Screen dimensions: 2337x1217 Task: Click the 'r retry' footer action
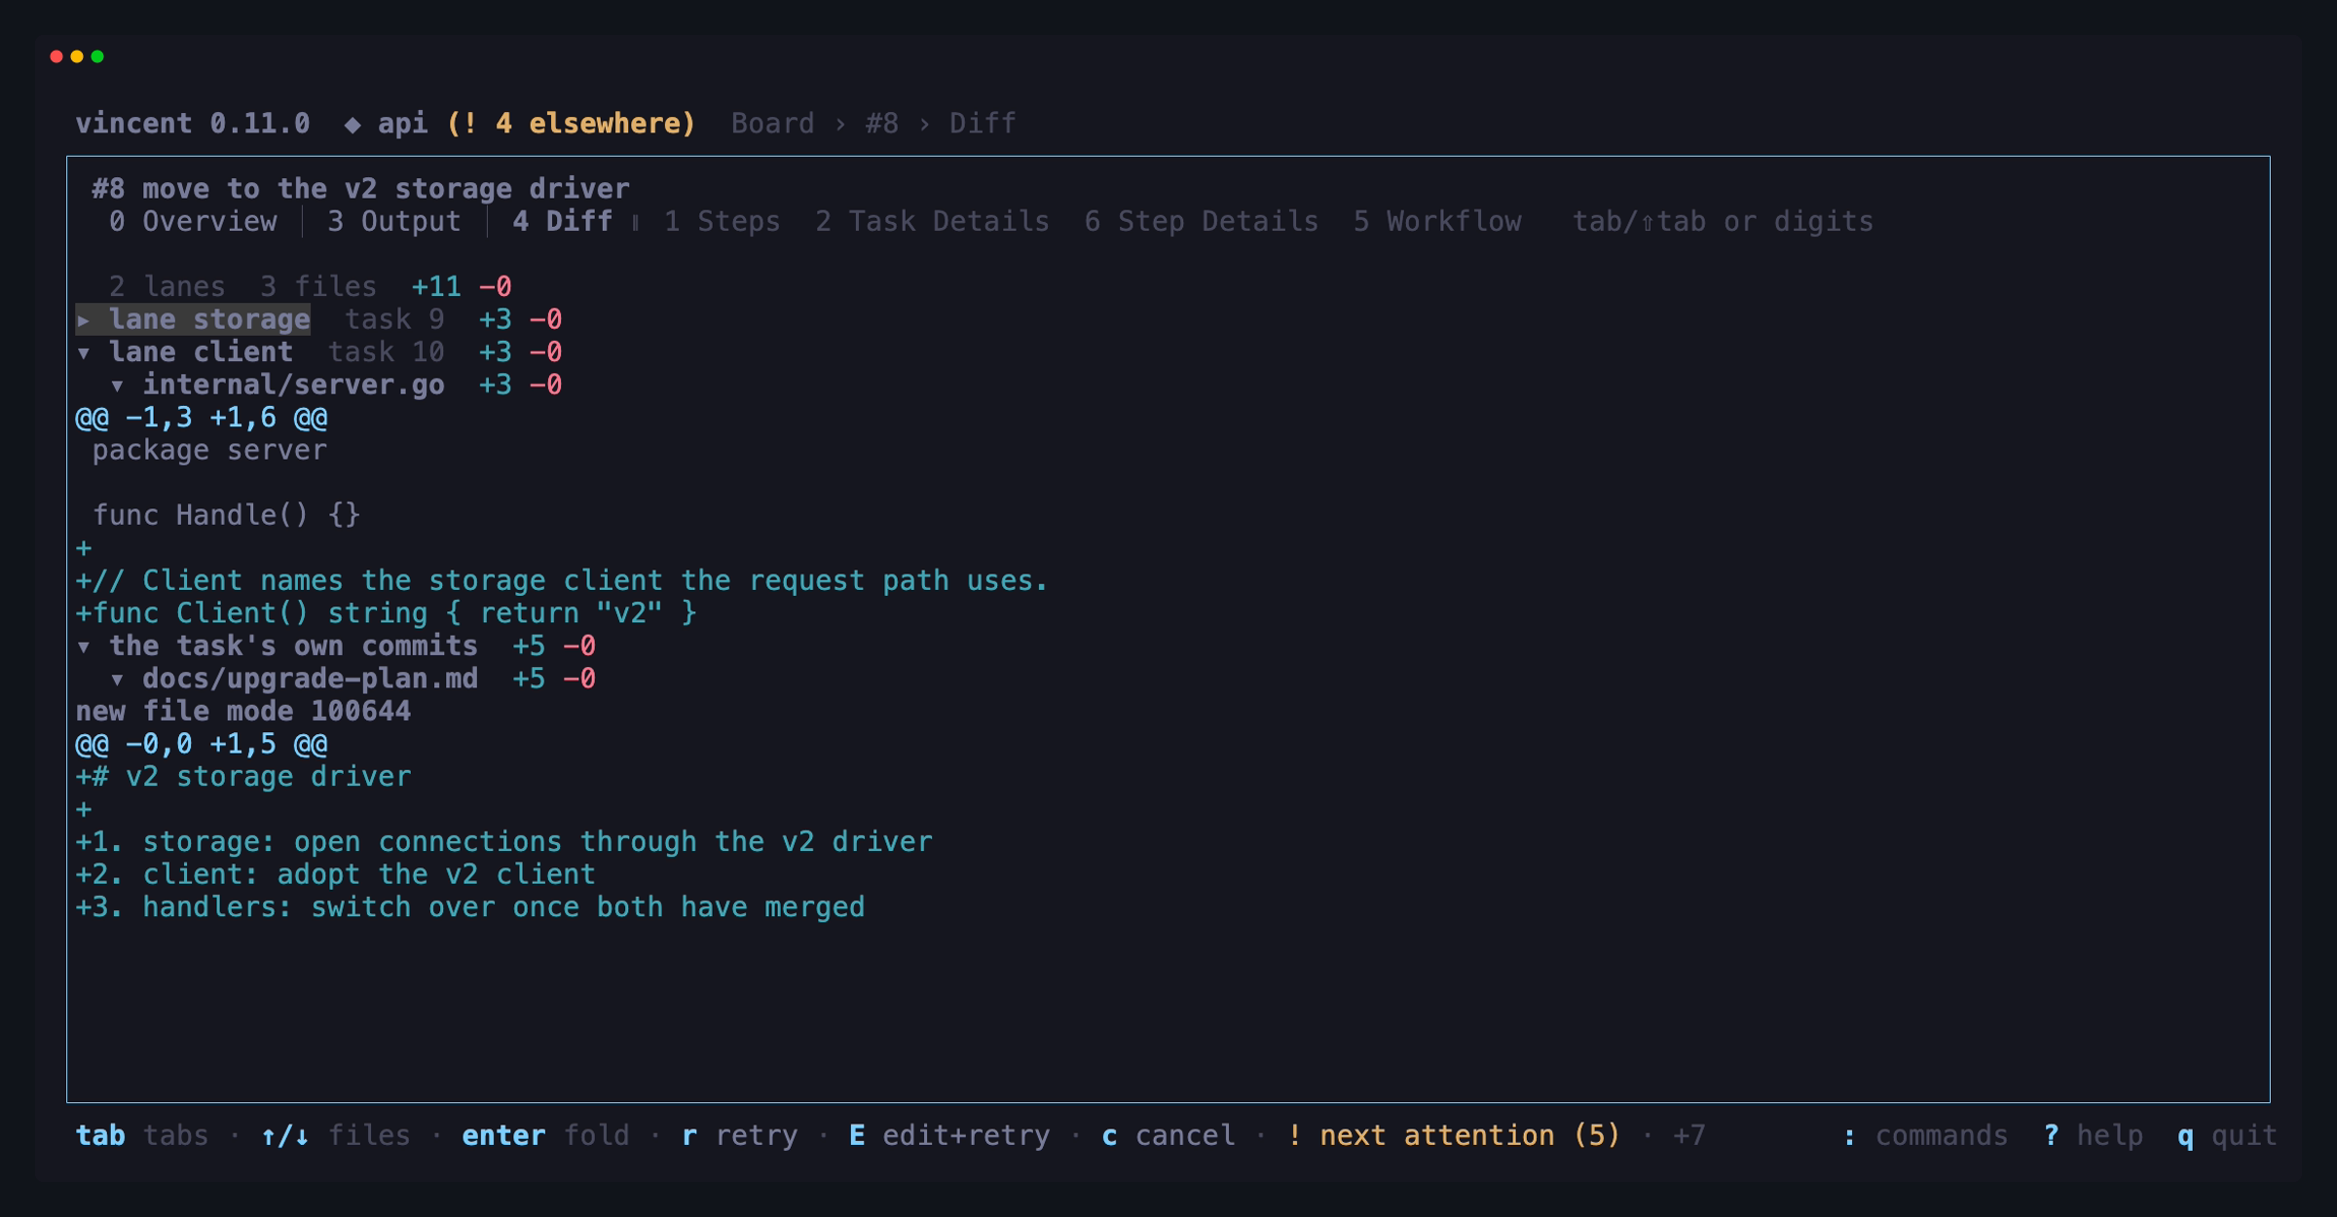tap(739, 1136)
